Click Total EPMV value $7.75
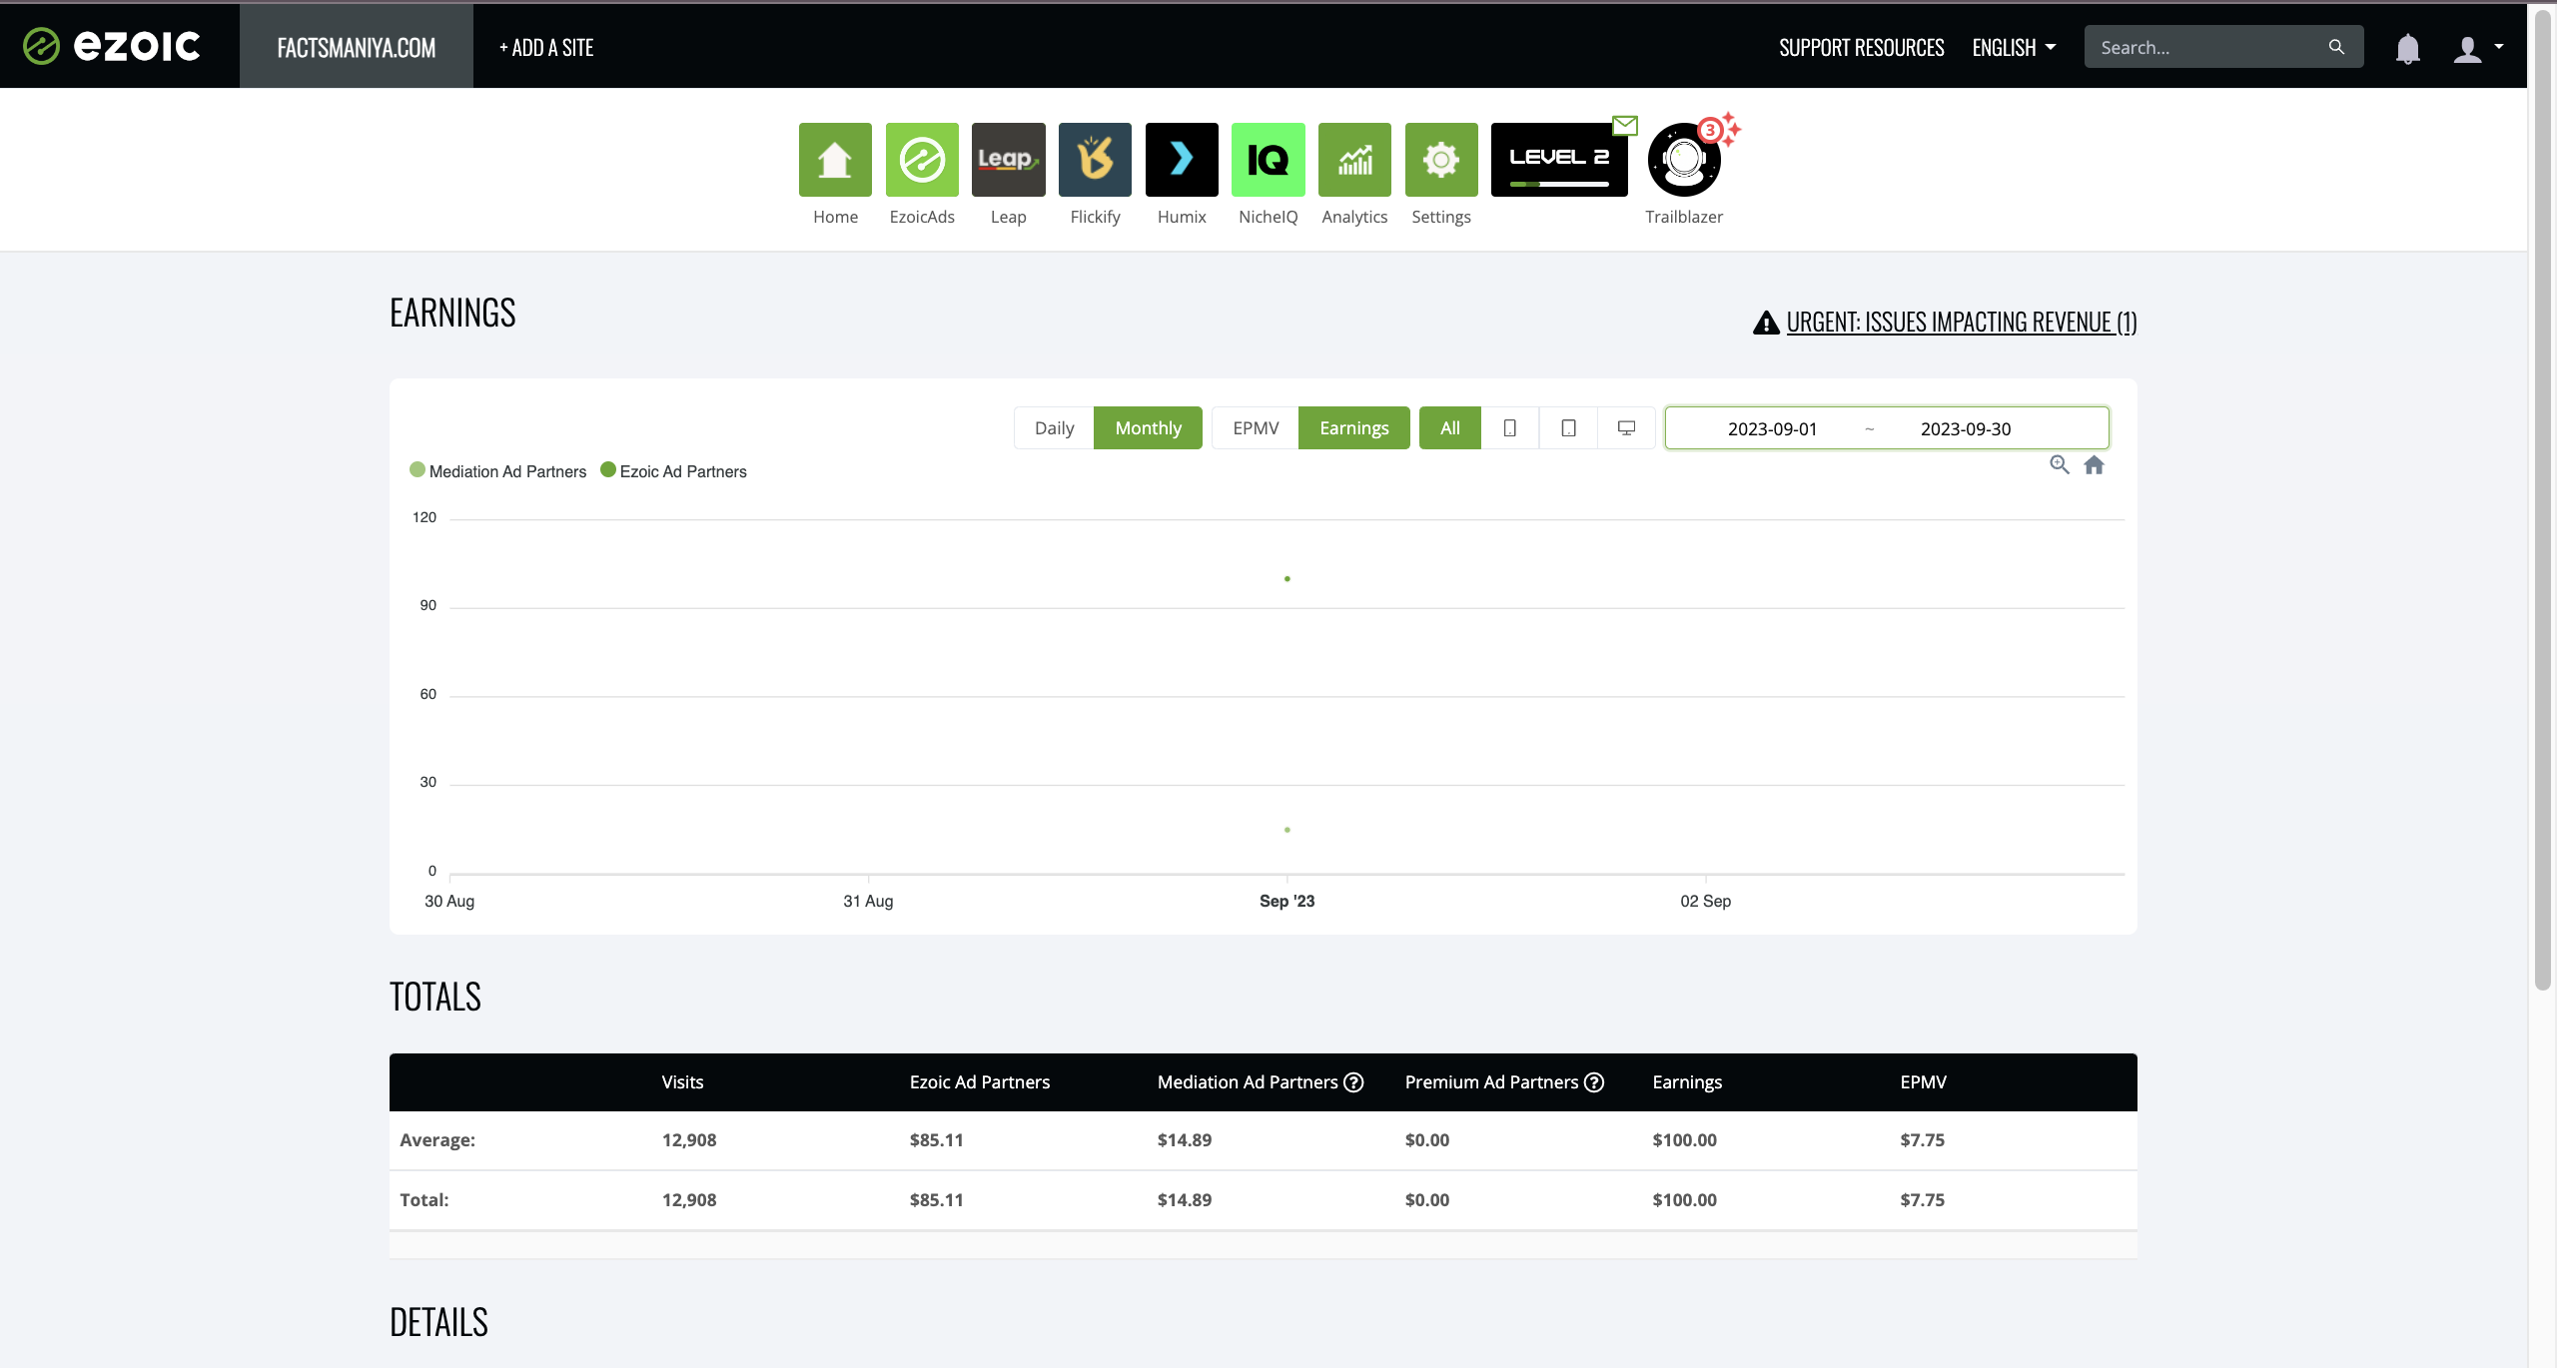 tap(1922, 1199)
